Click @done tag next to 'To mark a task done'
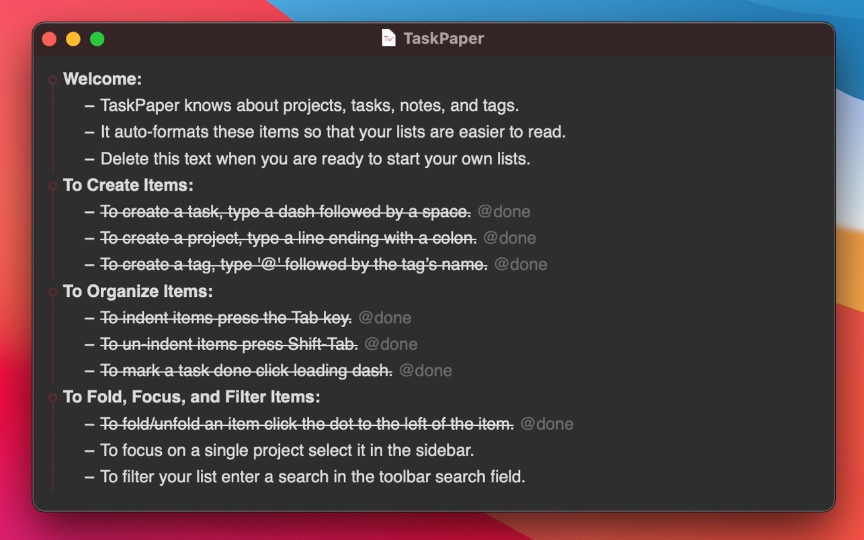Screen dimensions: 864x540 pyautogui.click(x=426, y=371)
